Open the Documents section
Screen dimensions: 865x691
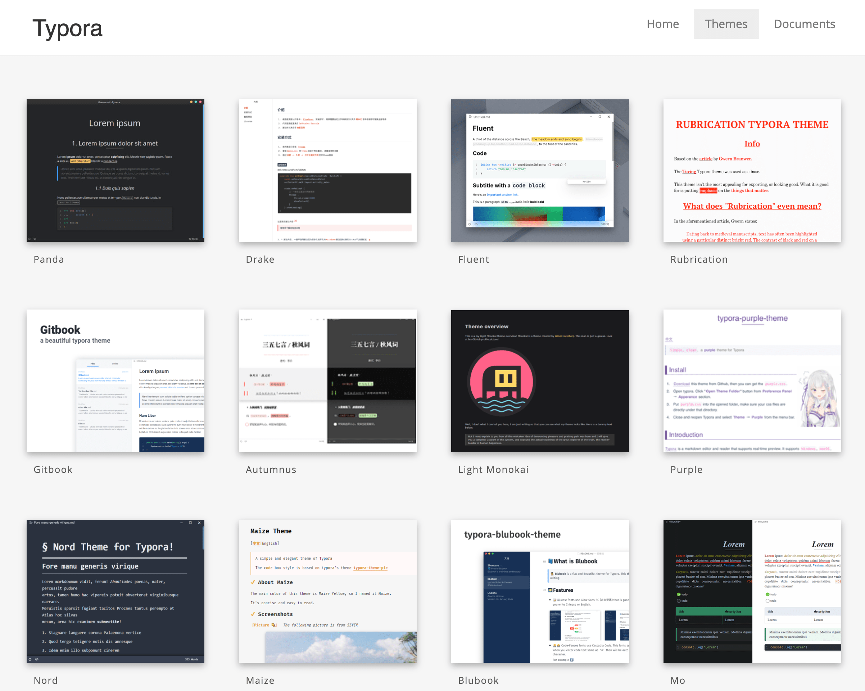coord(805,23)
